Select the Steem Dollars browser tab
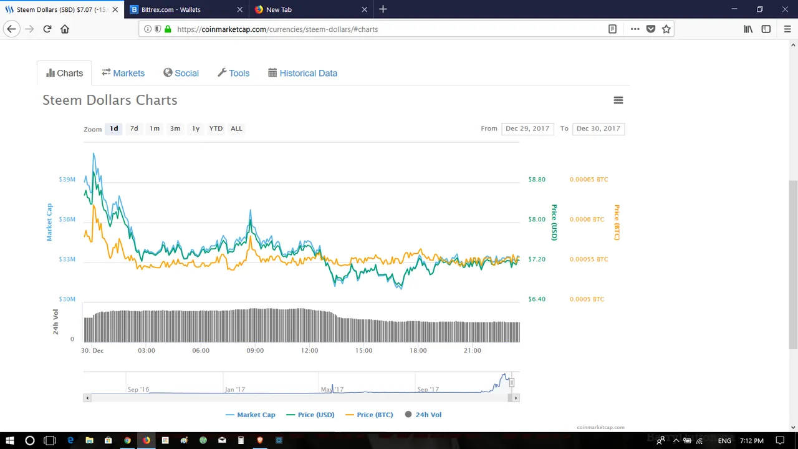Screen dimensions: 798x449 point(62,9)
